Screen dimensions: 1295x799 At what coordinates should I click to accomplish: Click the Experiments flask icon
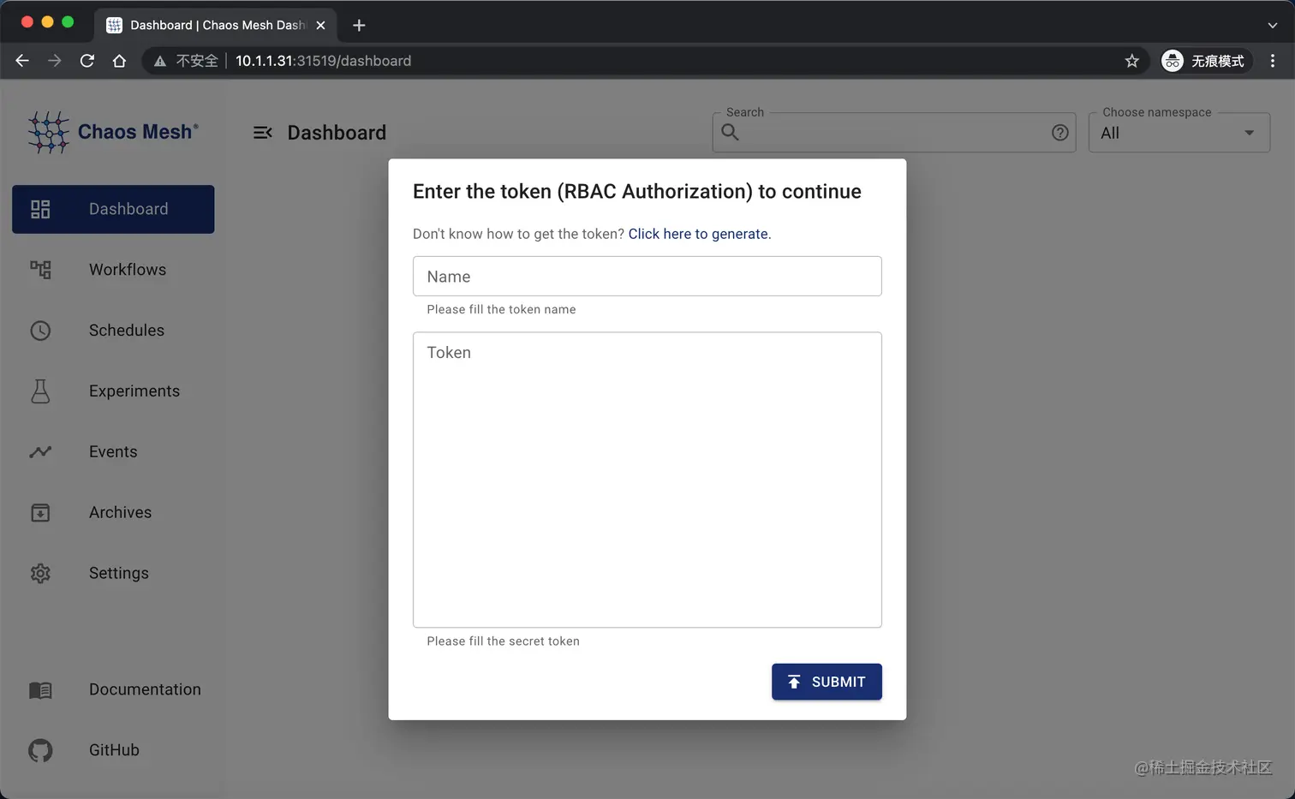click(40, 391)
